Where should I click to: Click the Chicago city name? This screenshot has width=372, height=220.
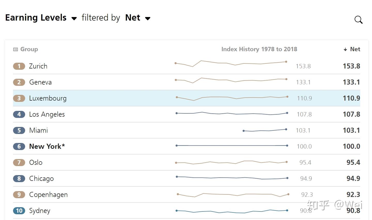pyautogui.click(x=41, y=178)
